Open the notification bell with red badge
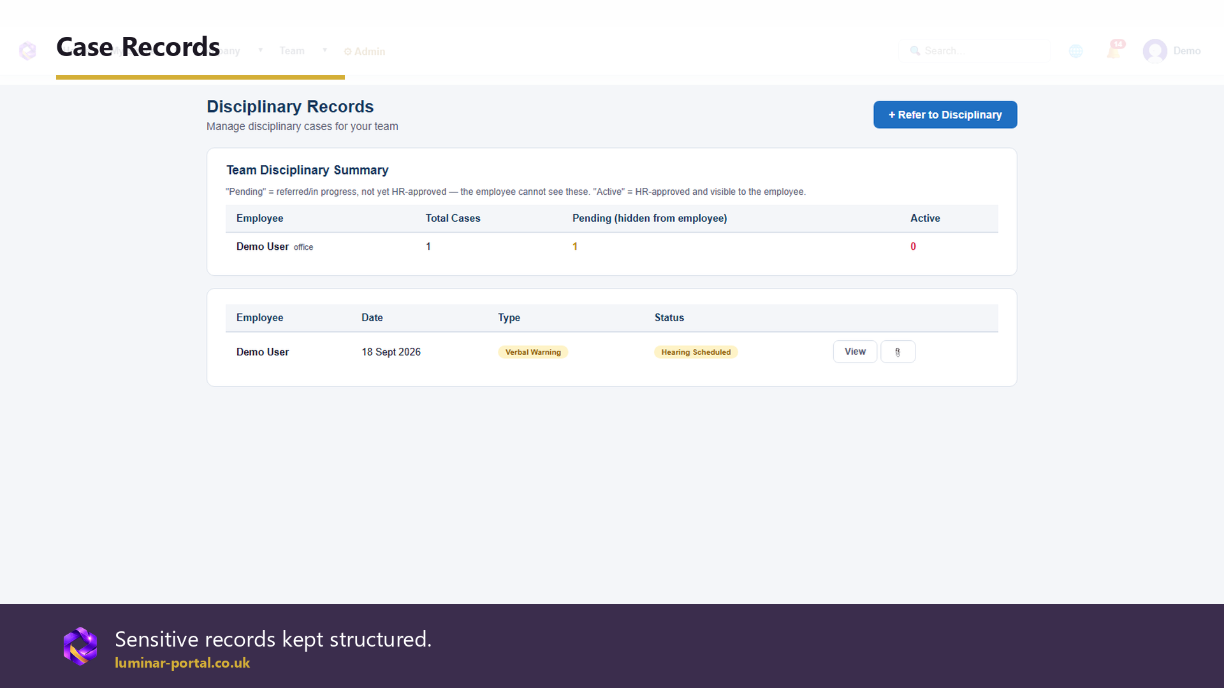The height and width of the screenshot is (688, 1224). [x=1115, y=50]
